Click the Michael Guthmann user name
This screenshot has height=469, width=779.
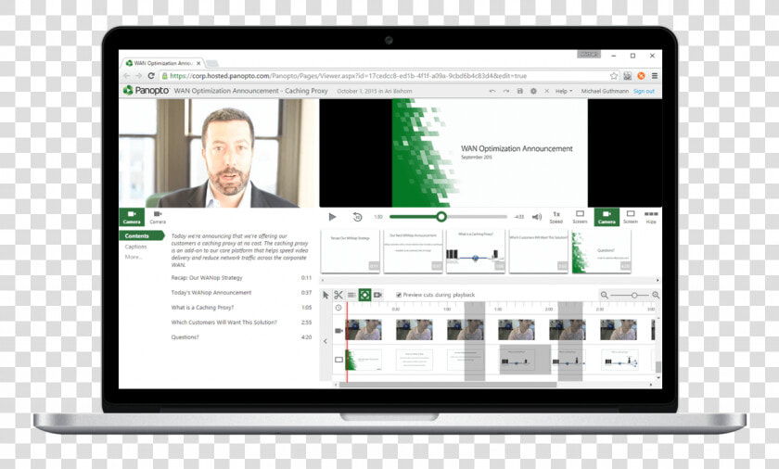(x=605, y=91)
